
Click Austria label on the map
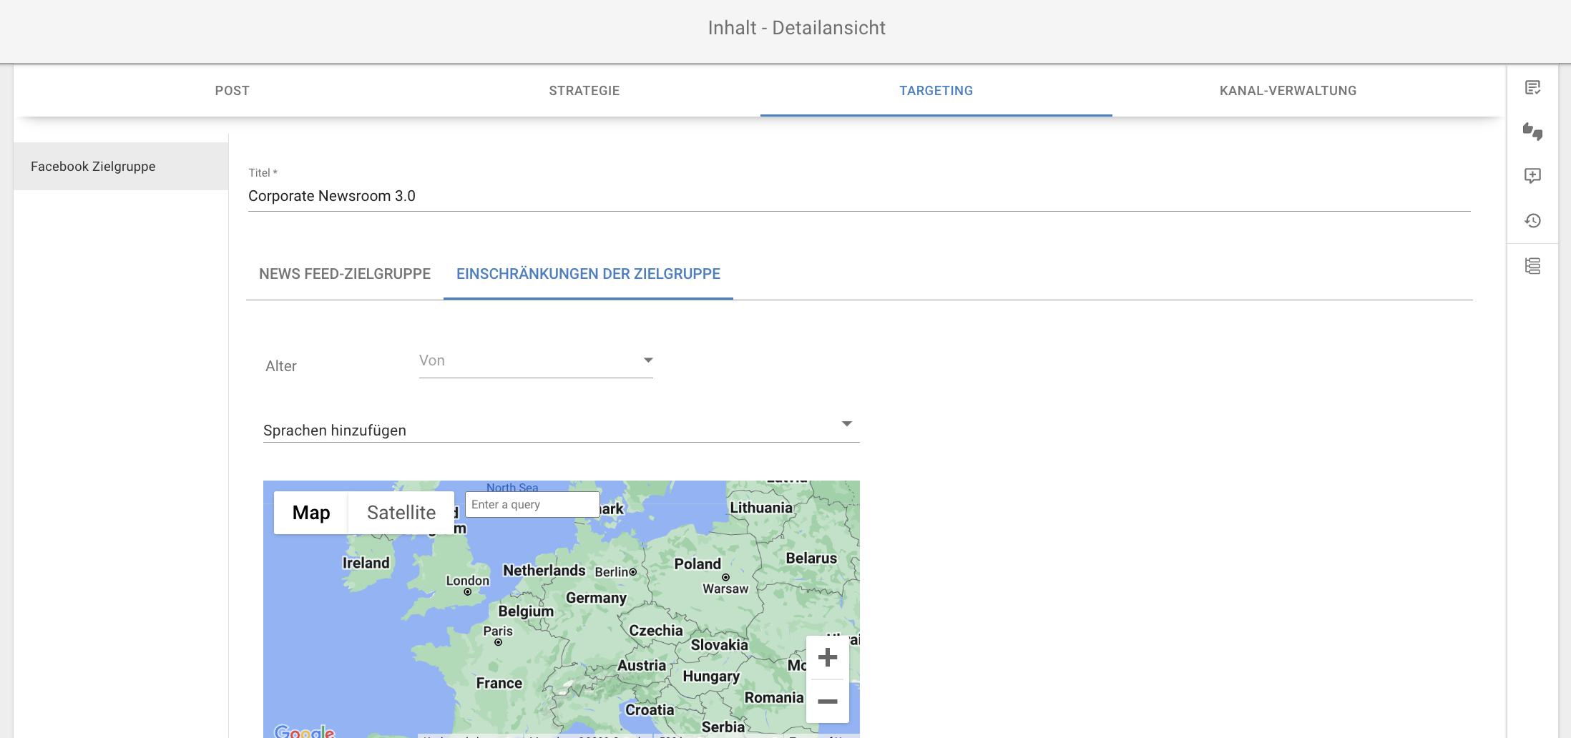(642, 666)
